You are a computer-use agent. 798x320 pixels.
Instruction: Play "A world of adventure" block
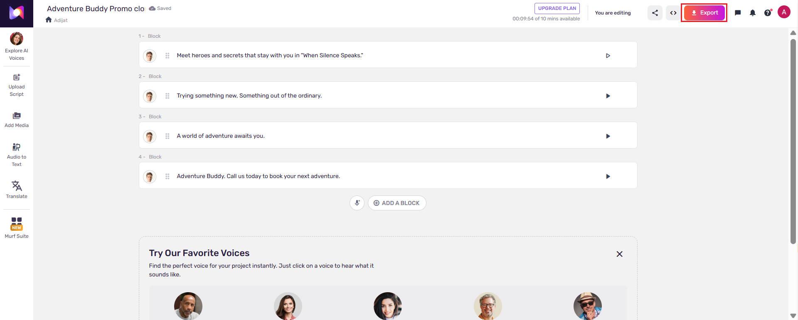point(608,136)
